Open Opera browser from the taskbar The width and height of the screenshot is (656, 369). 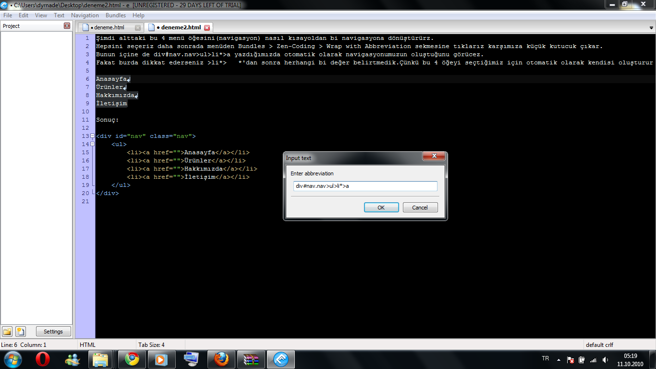point(43,359)
